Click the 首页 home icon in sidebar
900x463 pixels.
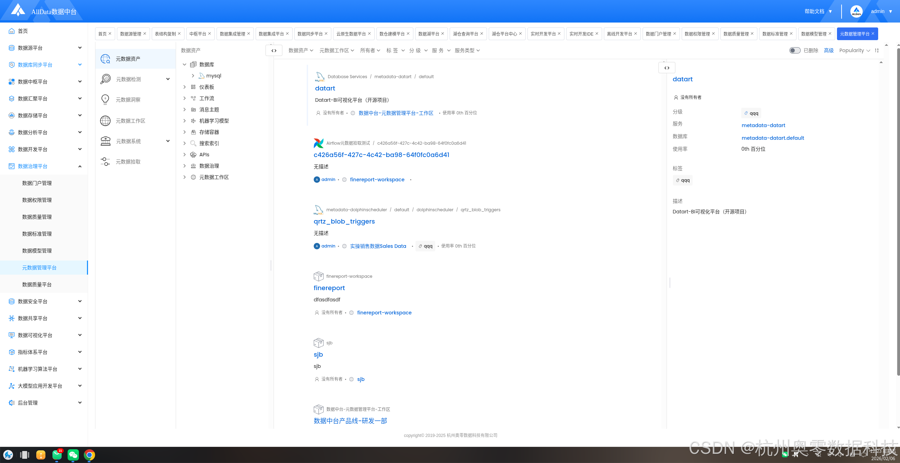tap(12, 31)
